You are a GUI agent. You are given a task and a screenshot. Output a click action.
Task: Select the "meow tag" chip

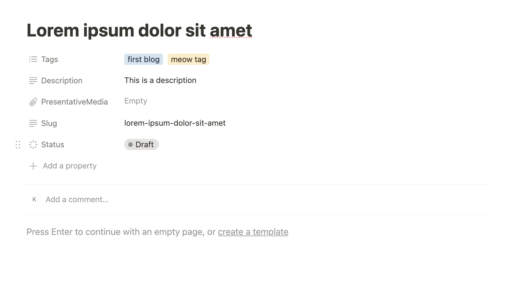(188, 59)
